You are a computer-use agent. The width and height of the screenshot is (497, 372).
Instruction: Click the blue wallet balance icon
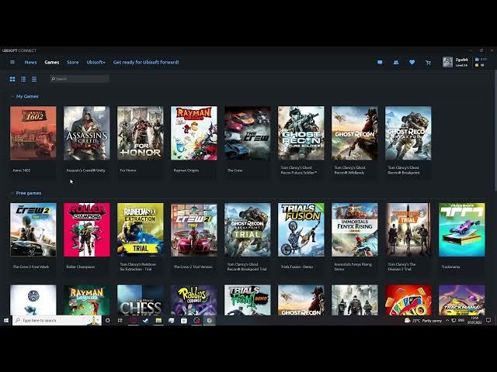click(x=477, y=59)
